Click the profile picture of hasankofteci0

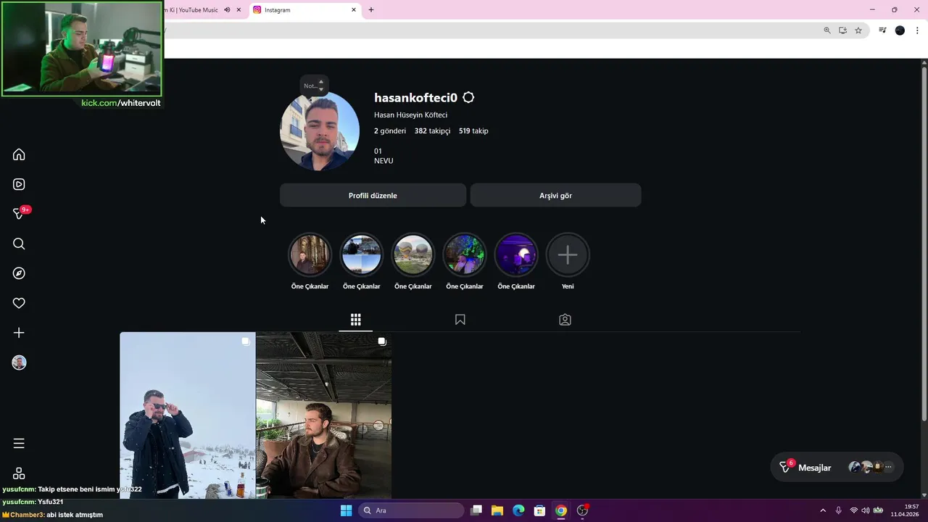(320, 131)
